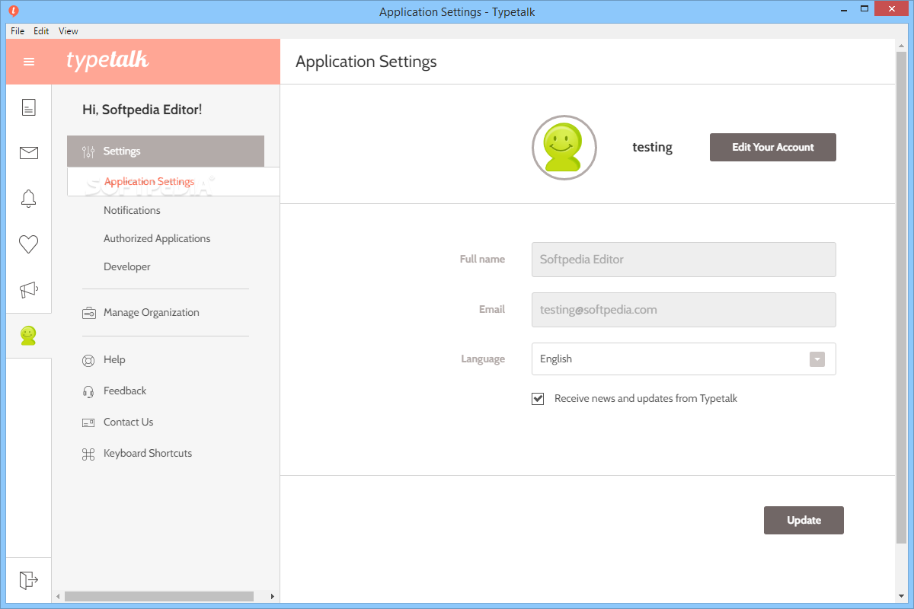Image resolution: width=914 pixels, height=609 pixels.
Task: Click the main vertical scrollbar thumb
Action: point(902,298)
